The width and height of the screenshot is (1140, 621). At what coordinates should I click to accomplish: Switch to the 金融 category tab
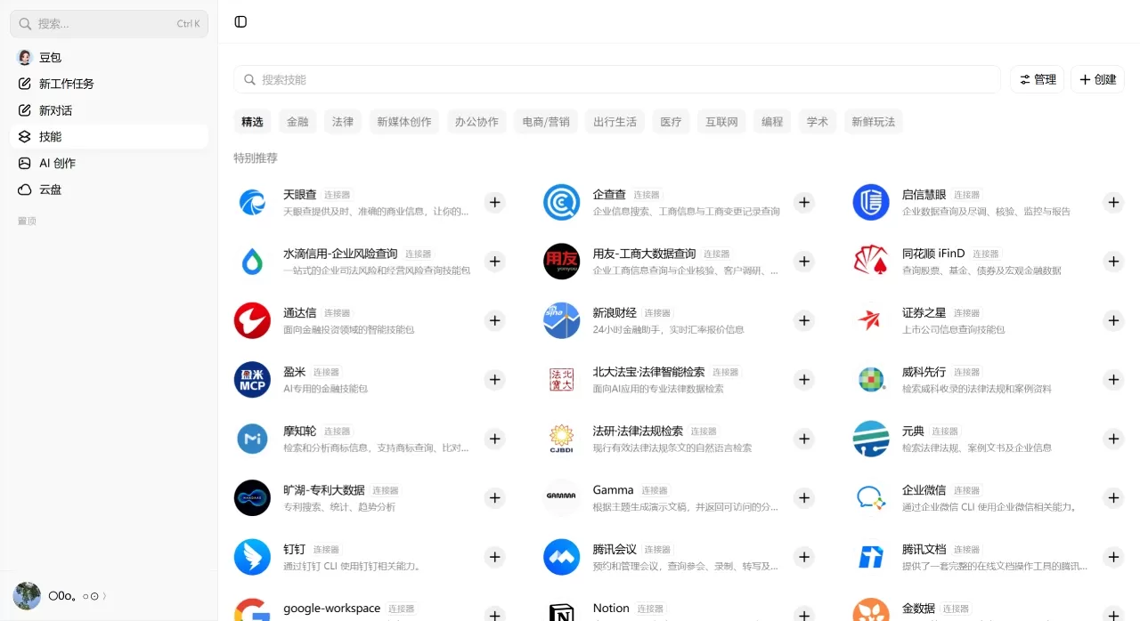297,122
